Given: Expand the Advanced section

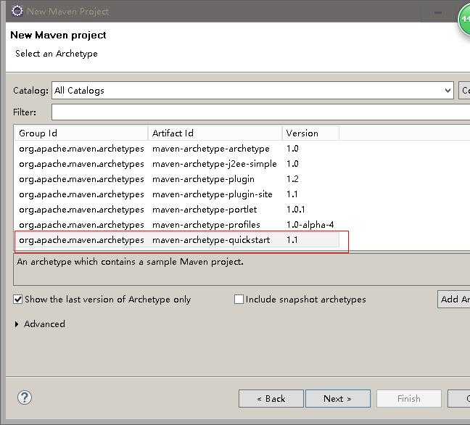Looking at the screenshot, I should pos(17,324).
